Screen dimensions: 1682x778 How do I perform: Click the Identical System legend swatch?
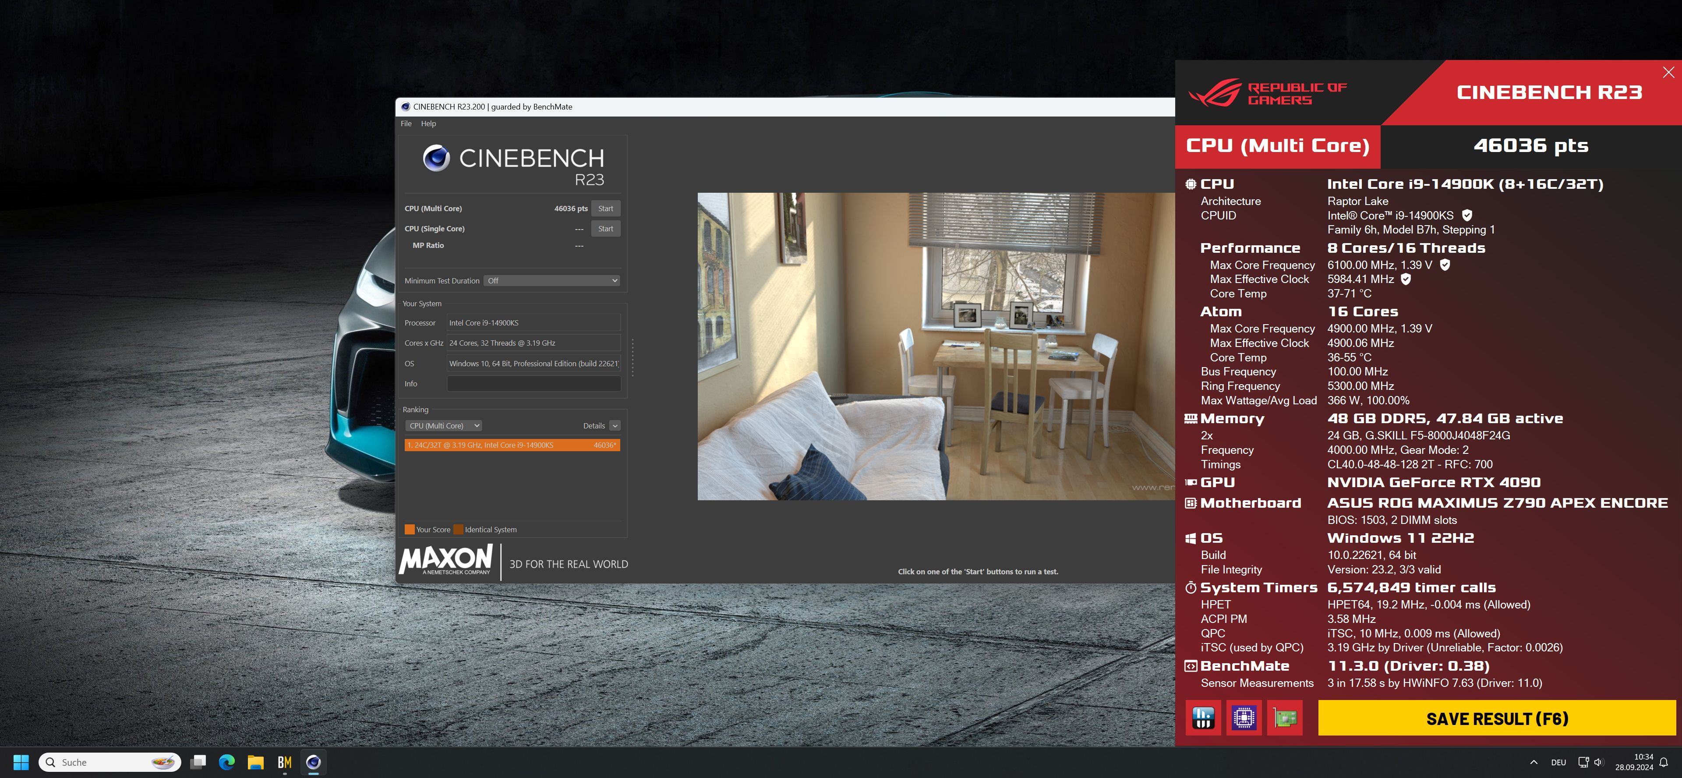(458, 530)
